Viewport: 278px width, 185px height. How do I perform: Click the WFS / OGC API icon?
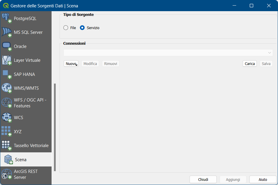pos(6,103)
